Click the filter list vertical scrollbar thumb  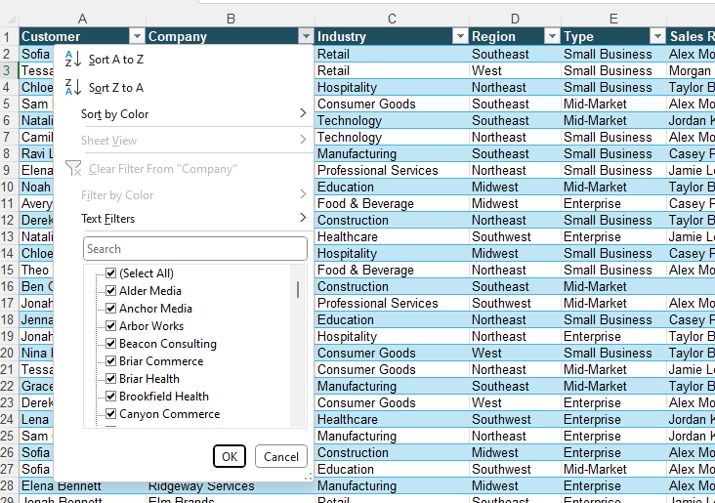tap(298, 289)
